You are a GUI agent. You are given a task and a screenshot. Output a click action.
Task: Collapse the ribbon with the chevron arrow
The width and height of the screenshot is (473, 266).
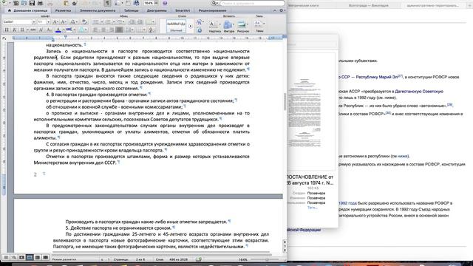(x=274, y=10)
